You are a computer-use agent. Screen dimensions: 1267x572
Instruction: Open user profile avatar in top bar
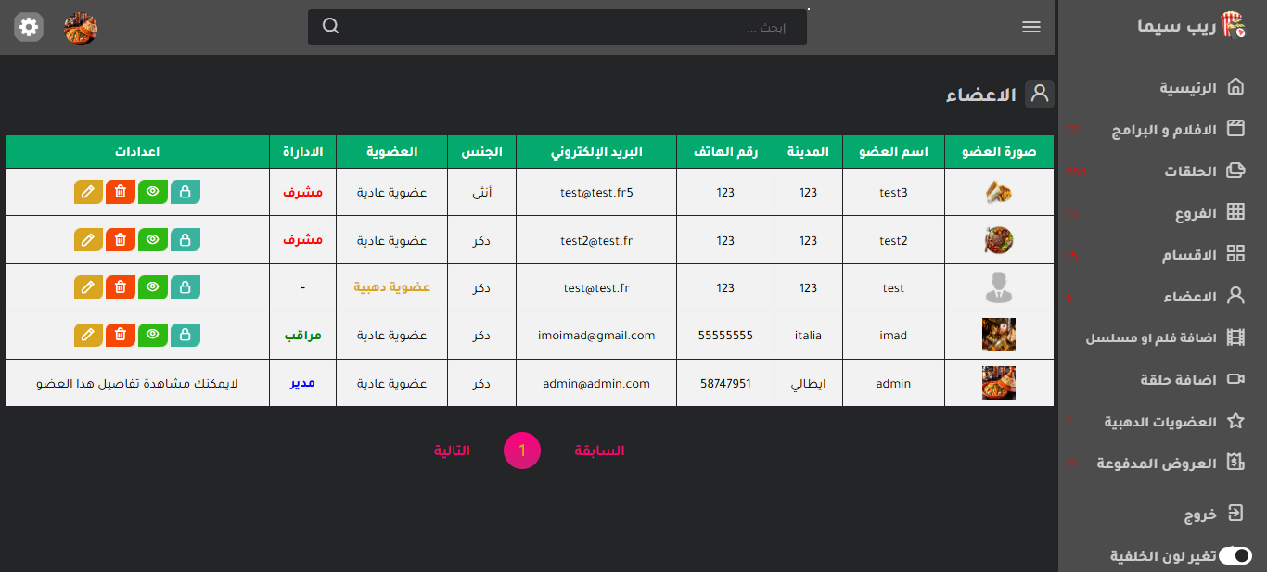pos(81,28)
